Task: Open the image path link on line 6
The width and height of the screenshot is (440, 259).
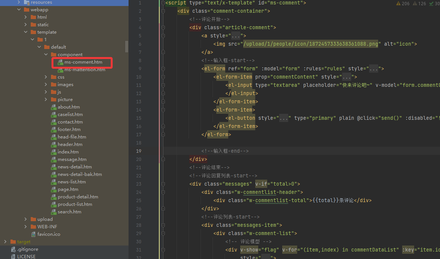Action: click(311, 44)
